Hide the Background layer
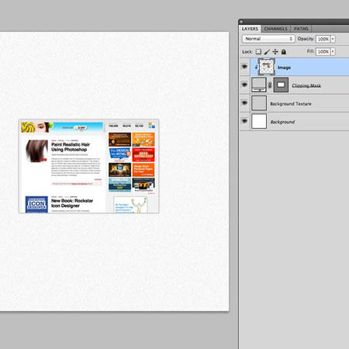349x349 pixels. (x=244, y=121)
